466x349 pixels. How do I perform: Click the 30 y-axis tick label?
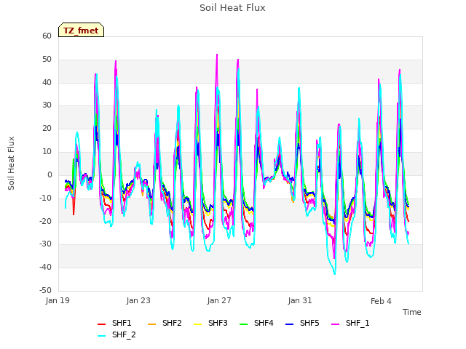point(47,105)
